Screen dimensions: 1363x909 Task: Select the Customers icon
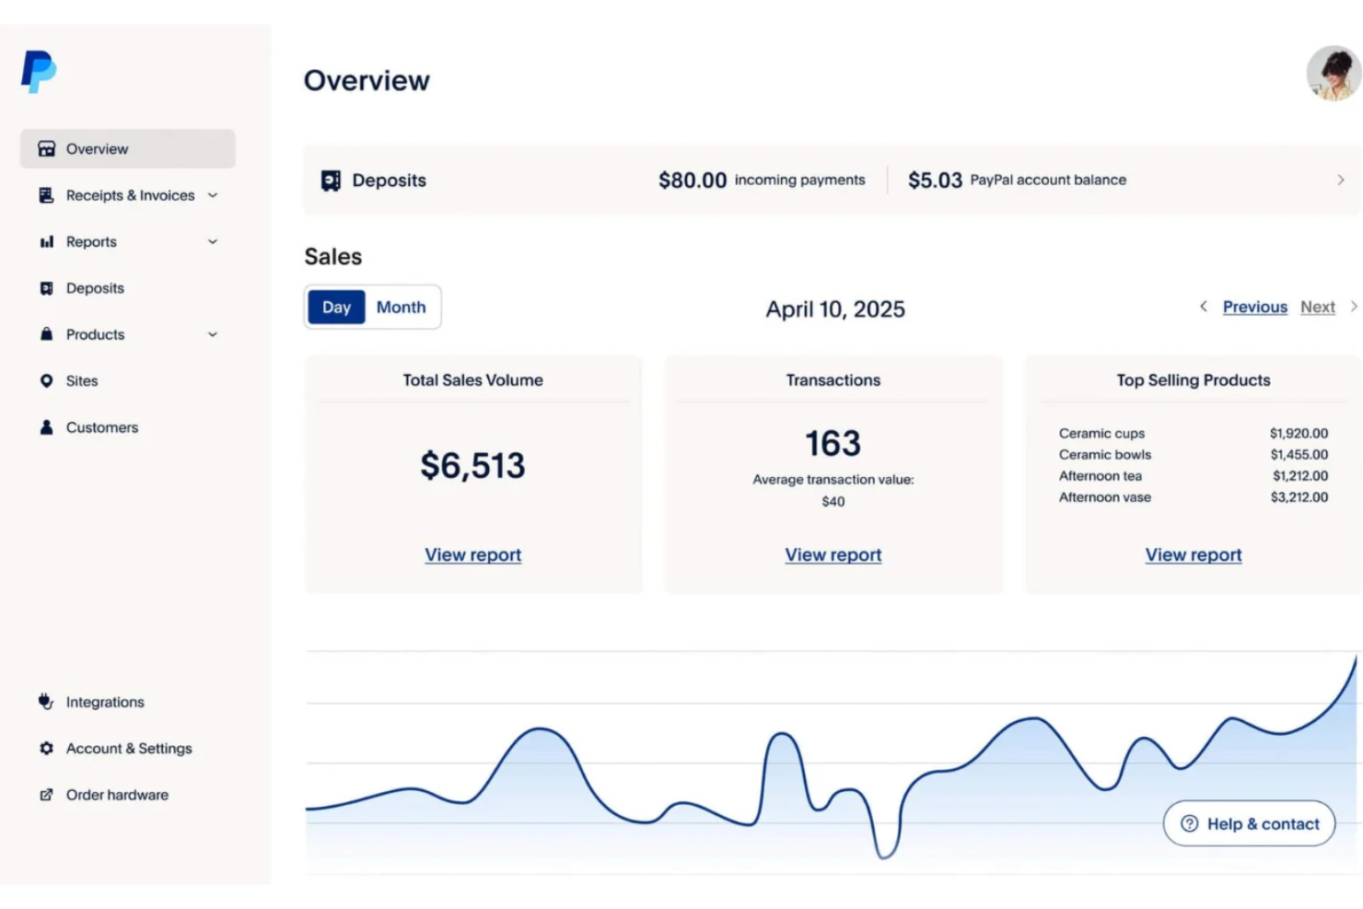pyautogui.click(x=45, y=426)
